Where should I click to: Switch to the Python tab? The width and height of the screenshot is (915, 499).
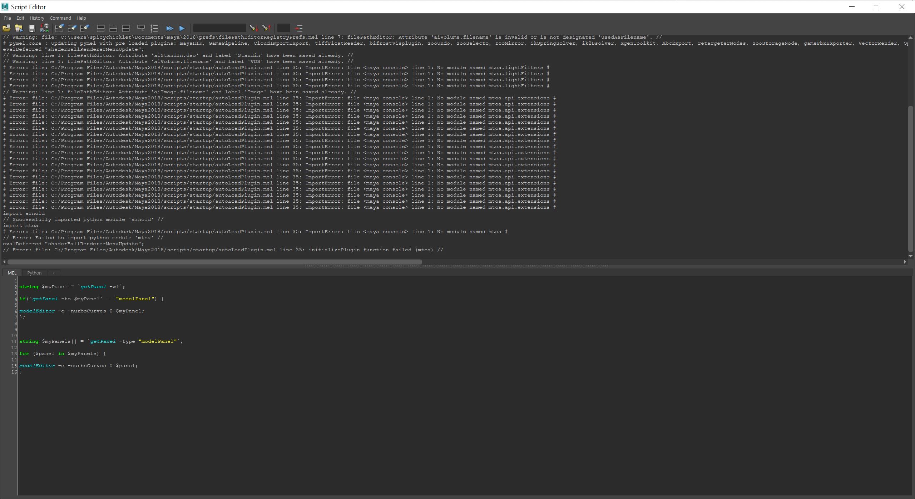[34, 273]
